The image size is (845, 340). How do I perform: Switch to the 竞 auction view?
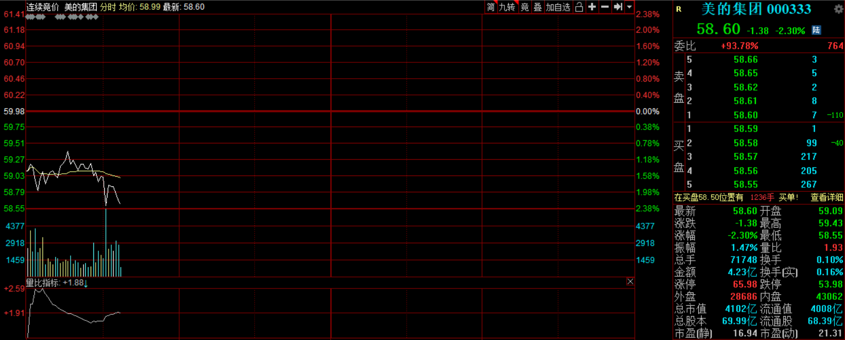pos(524,7)
